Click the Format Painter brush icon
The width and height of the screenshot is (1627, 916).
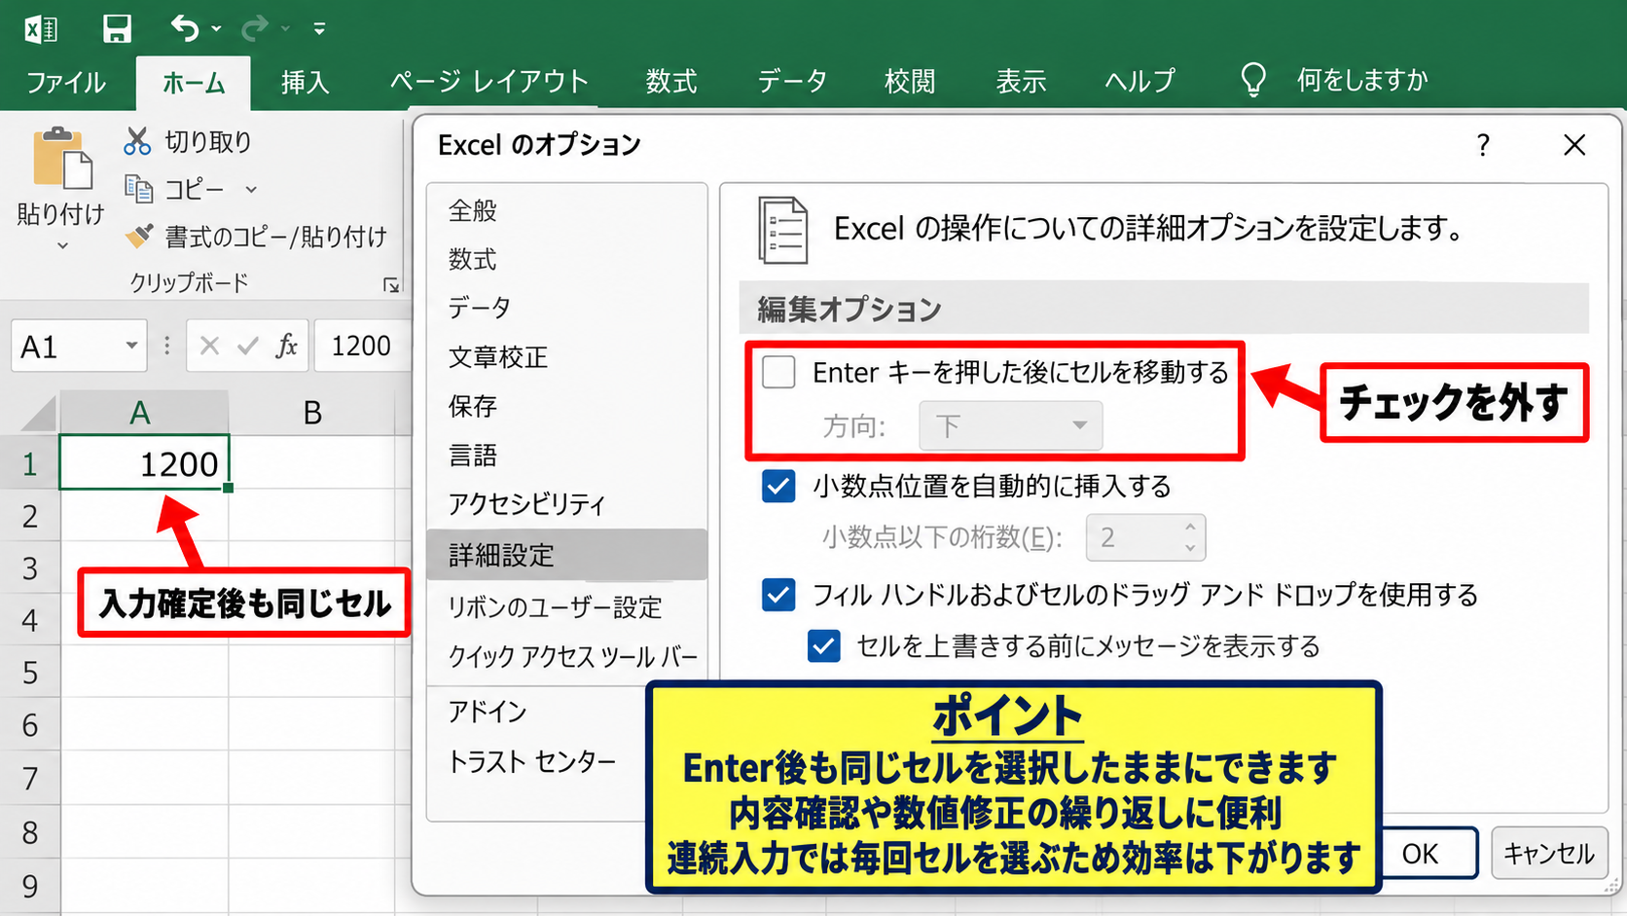[x=139, y=236]
